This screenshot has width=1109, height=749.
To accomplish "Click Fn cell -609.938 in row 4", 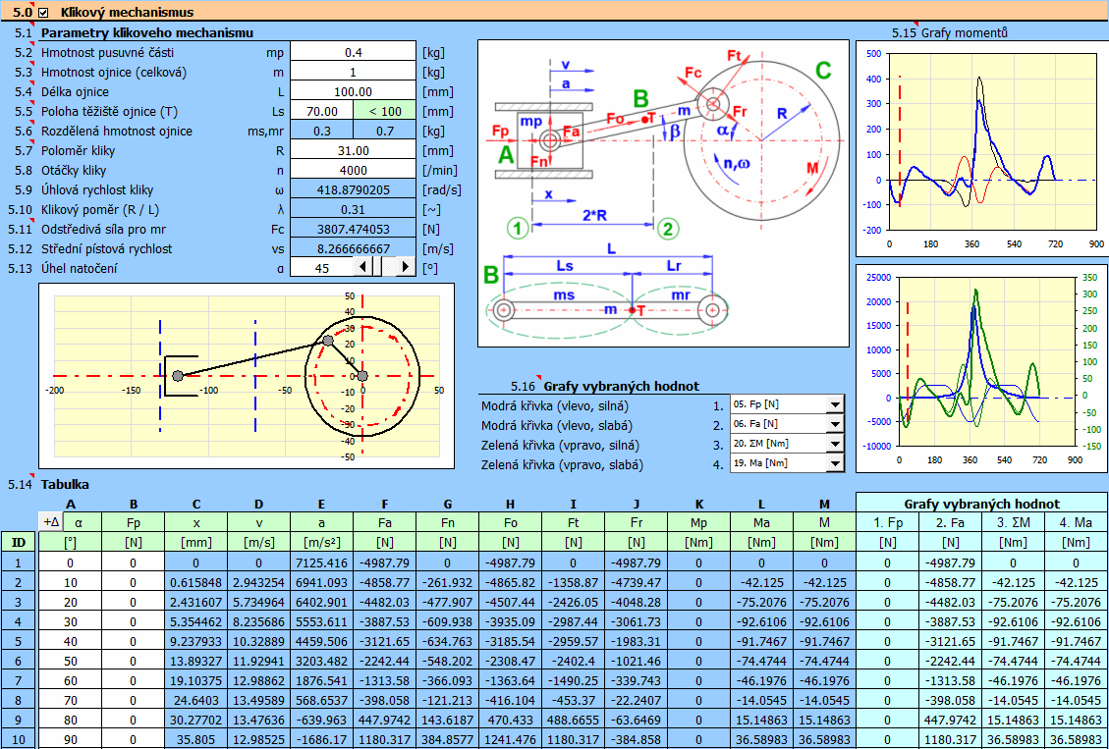I will tap(447, 622).
